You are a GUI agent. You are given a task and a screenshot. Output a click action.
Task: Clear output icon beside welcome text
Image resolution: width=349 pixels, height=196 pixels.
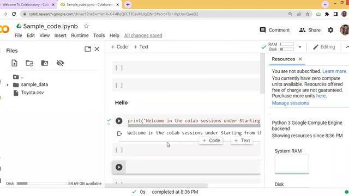[119, 133]
